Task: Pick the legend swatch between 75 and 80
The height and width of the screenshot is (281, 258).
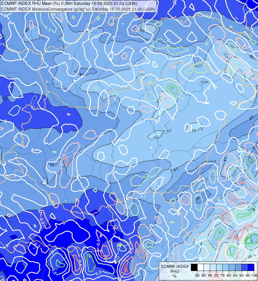Action: click(x=226, y=268)
